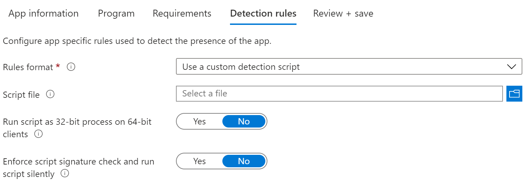Open the Review + save tab
Screen dimensions: 531x188
point(343,13)
